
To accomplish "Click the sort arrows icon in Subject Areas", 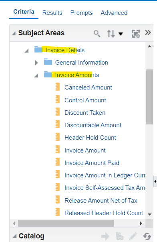I will tap(111, 34).
